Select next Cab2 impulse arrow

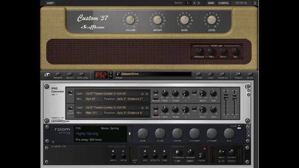147,108
